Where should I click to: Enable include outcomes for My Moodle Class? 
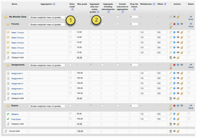pos(118,17)
